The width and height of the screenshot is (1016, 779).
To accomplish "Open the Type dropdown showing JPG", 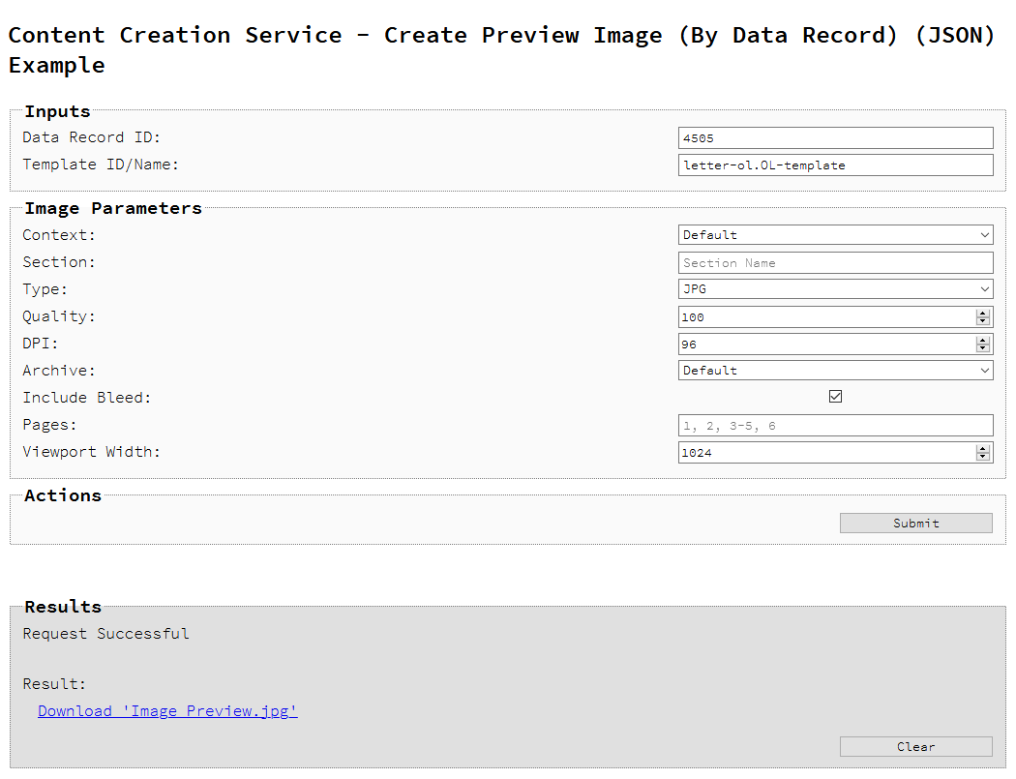I will point(835,289).
